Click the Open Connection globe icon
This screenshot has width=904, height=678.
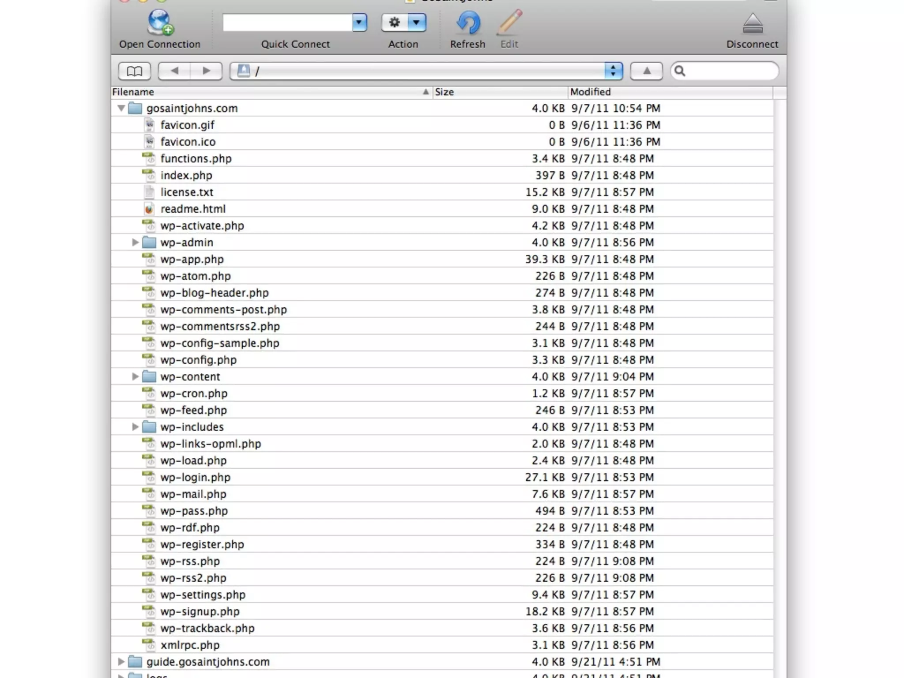click(160, 23)
